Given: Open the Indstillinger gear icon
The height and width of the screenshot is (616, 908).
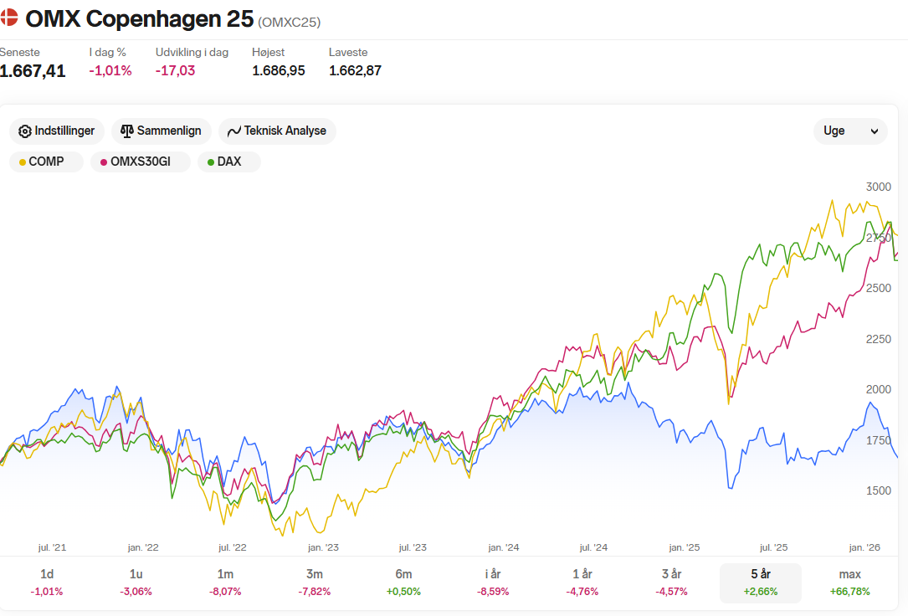Looking at the screenshot, I should coord(24,131).
